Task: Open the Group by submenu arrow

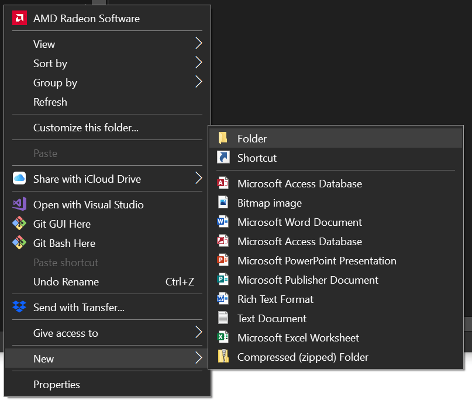Action: [x=198, y=82]
